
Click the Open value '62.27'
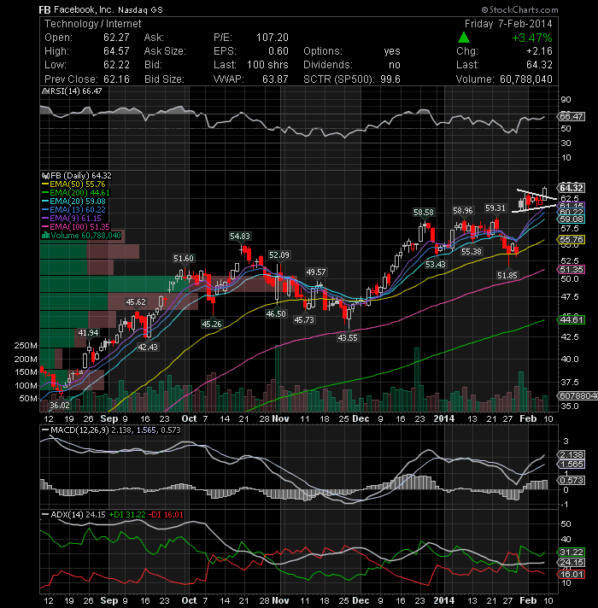(x=116, y=38)
